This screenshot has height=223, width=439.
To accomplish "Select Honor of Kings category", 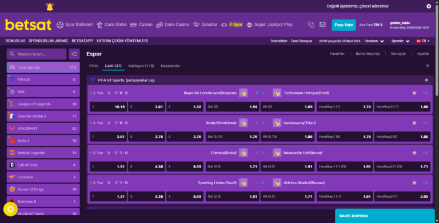I will tap(43, 189).
